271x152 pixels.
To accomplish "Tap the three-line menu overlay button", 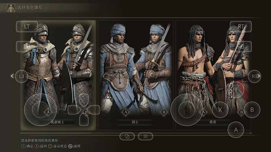I will point(146,137).
